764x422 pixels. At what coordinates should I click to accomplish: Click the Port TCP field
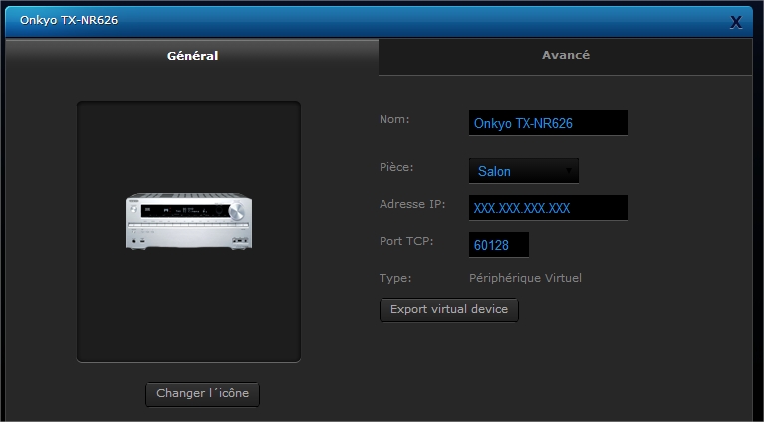click(499, 244)
